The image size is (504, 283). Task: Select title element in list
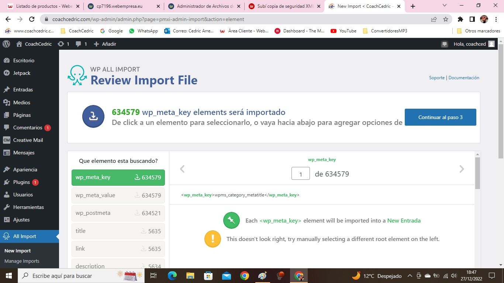point(118,231)
